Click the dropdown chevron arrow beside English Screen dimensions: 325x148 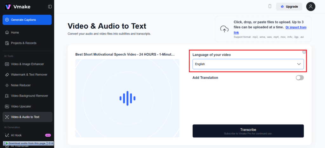tap(299, 64)
